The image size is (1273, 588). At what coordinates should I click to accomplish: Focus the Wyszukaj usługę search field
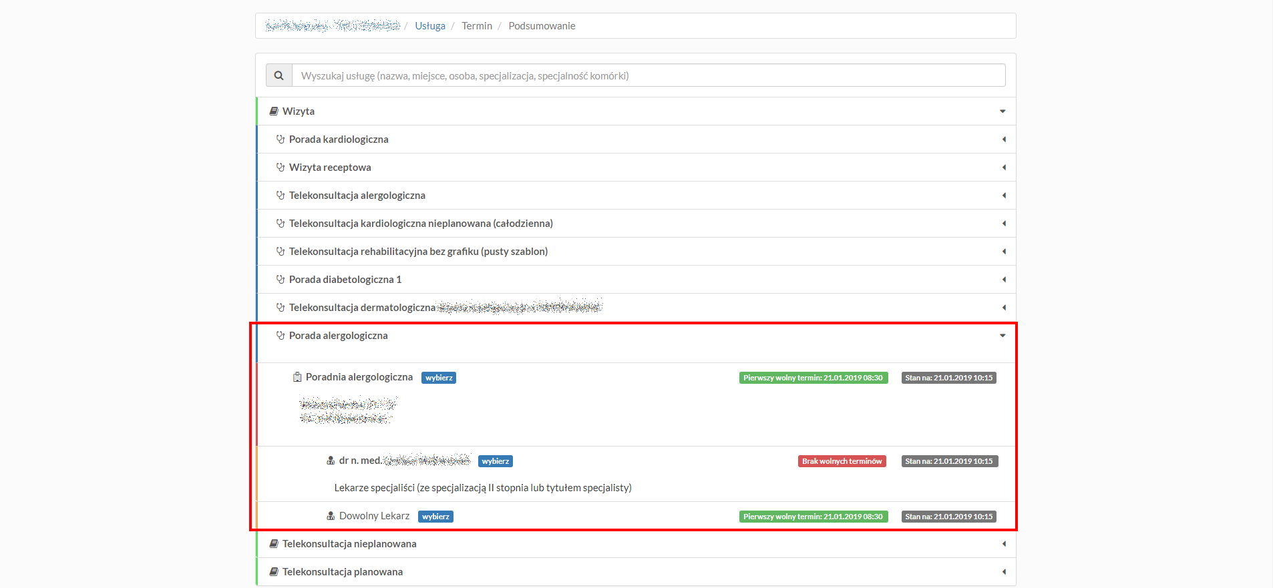coord(648,75)
